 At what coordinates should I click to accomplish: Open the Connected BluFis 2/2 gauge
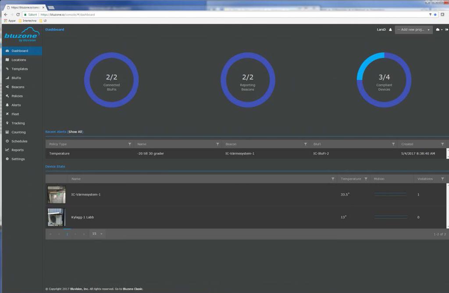[x=111, y=80]
